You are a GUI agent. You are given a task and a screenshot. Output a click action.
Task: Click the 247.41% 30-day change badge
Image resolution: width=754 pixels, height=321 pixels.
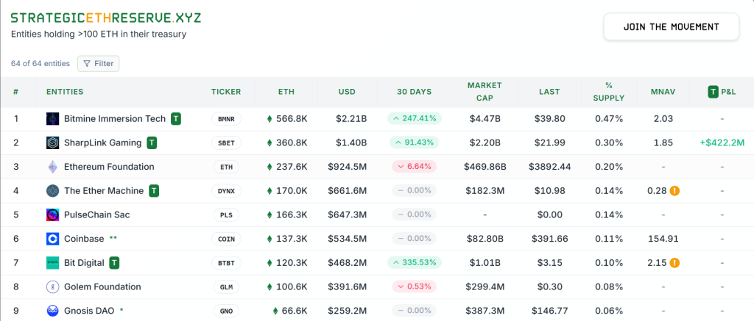(414, 118)
